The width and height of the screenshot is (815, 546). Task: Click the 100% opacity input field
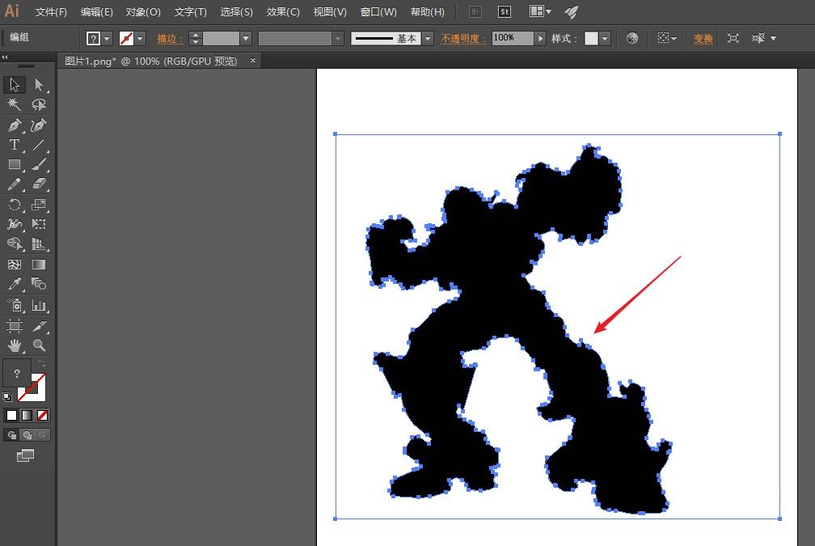pyautogui.click(x=513, y=38)
